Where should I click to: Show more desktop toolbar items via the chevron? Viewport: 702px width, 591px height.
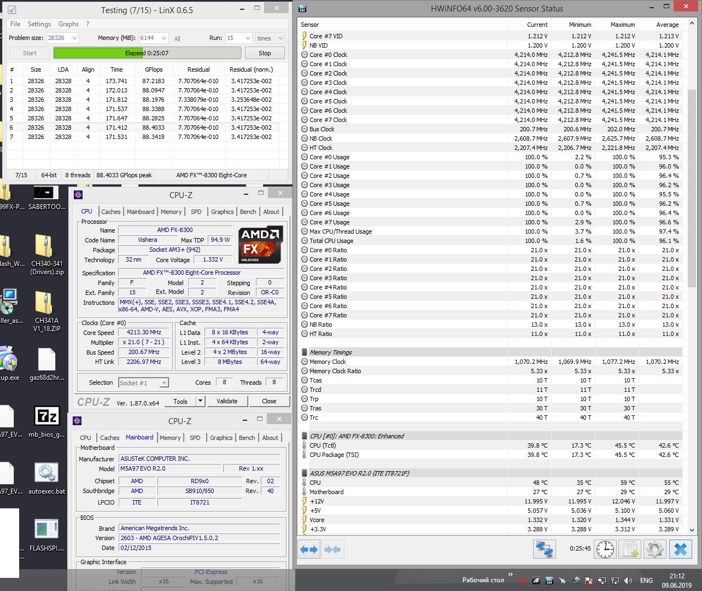pos(510,575)
